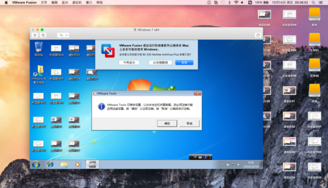Image resolution: width=328 pixels, height=188 pixels.
Task: Open the 窗口 menu
Action: pos(89,3)
